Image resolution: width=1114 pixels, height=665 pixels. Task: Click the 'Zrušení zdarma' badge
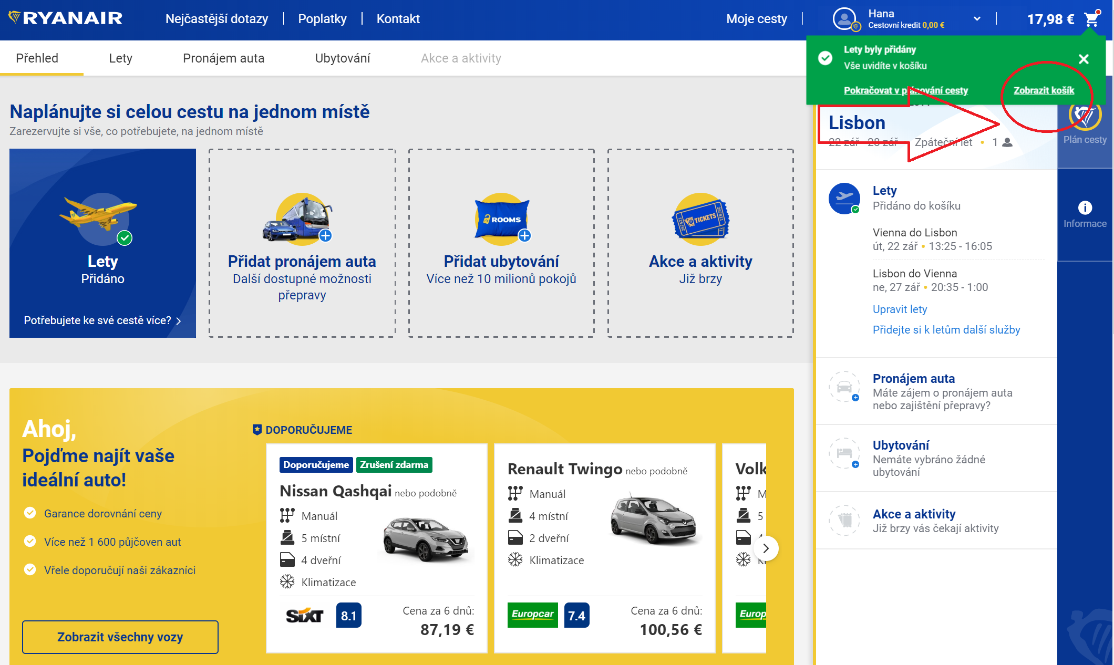coord(394,465)
